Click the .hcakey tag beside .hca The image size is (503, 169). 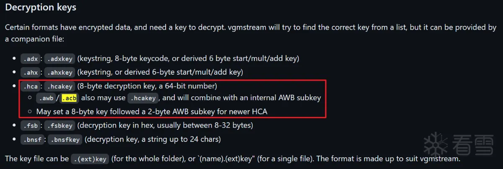click(x=60, y=86)
